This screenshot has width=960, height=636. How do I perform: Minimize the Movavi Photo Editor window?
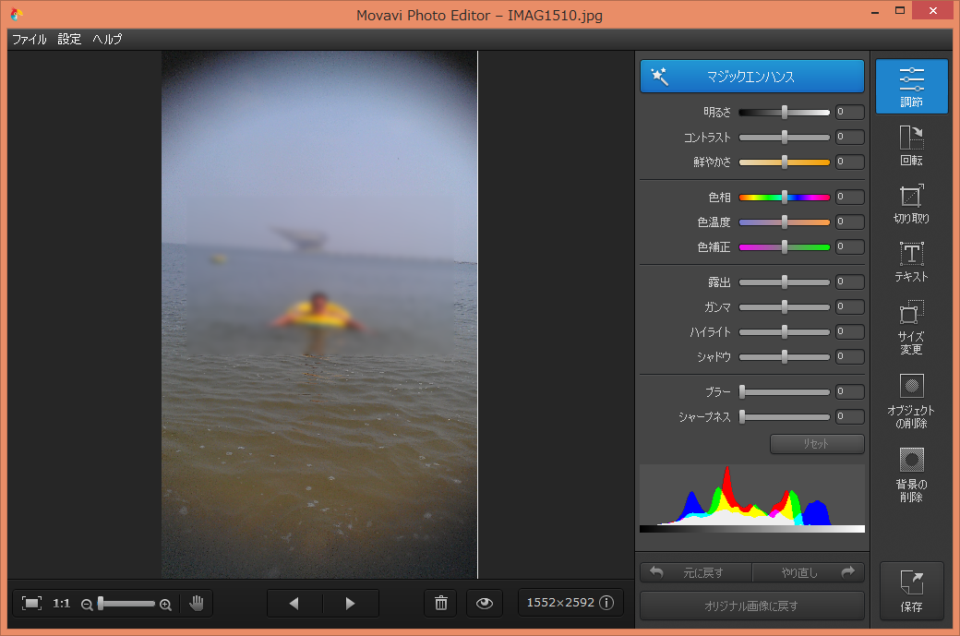pos(875,12)
